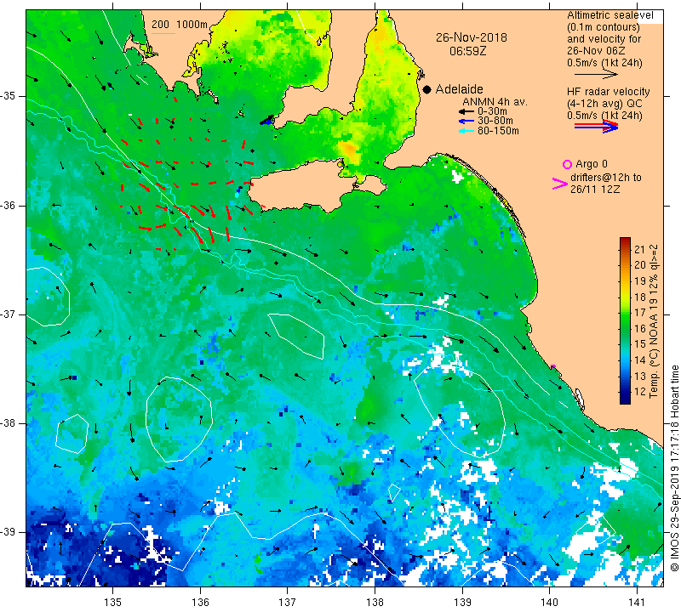Viewport: 681px width, 612px height.
Task: Click the black Adelaide city dot marker
Action: point(427,89)
